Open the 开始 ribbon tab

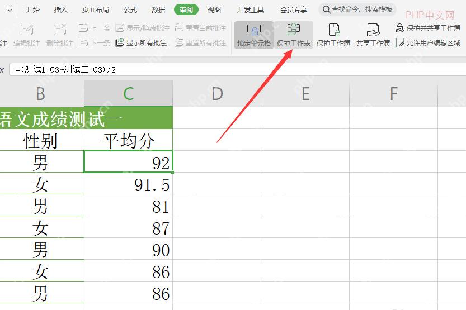32,10
